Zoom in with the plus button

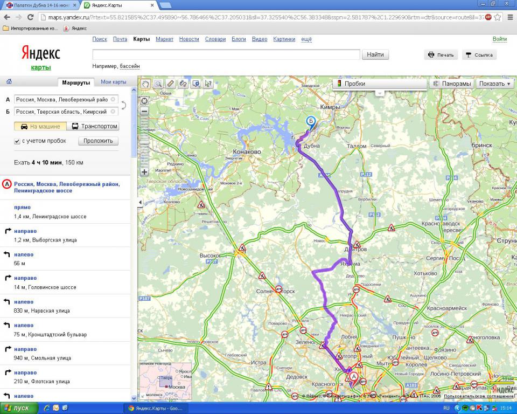click(144, 172)
